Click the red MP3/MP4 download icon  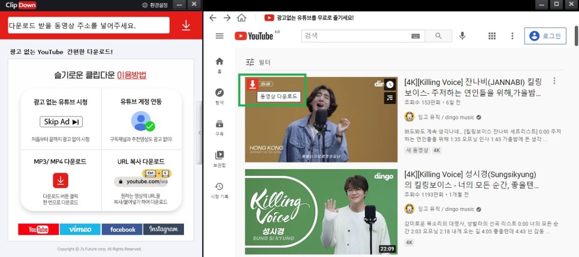[61, 180]
